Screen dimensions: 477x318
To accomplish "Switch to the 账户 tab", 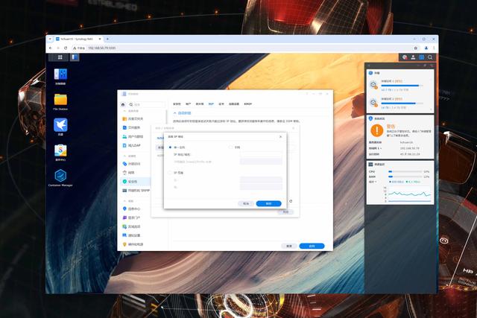I will tap(189, 104).
